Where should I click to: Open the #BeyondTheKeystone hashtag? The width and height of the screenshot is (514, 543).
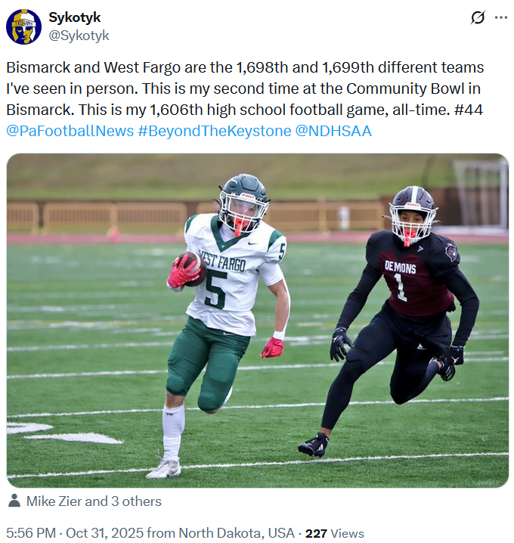[x=214, y=132]
